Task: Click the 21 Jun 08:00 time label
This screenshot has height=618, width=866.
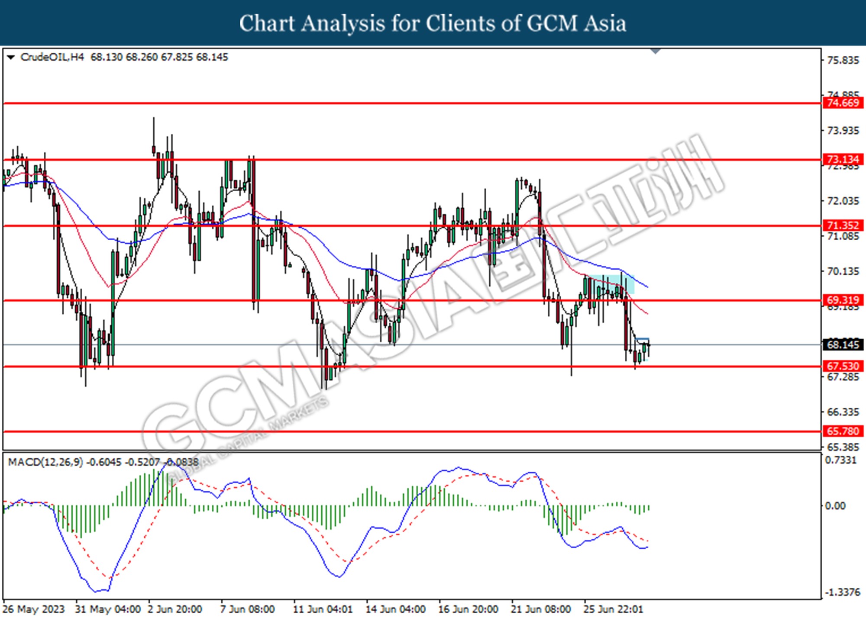Action: click(541, 609)
